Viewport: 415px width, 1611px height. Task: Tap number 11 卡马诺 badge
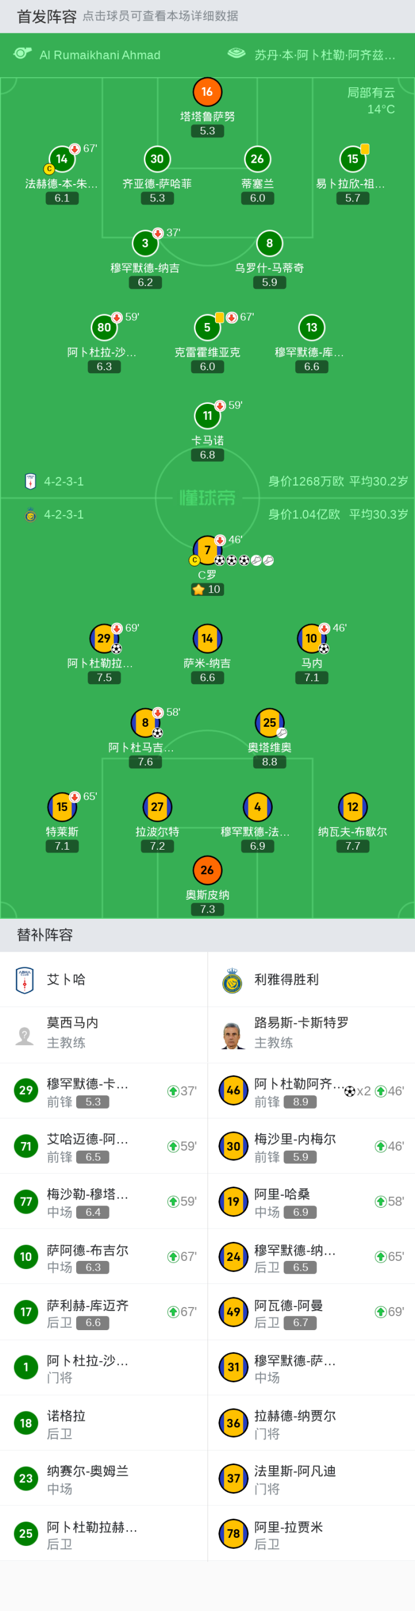207,415
